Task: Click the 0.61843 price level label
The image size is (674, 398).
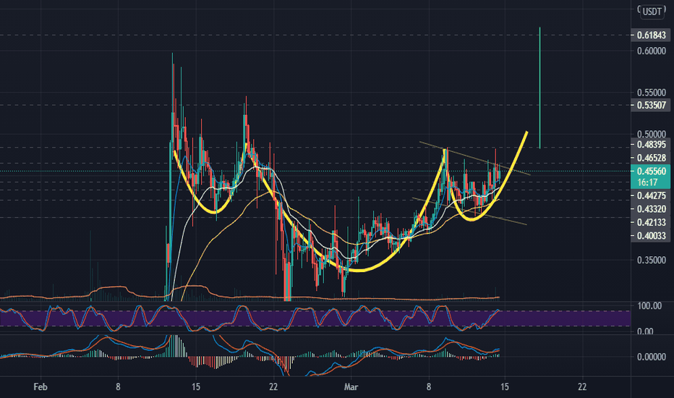Action: tap(650, 35)
